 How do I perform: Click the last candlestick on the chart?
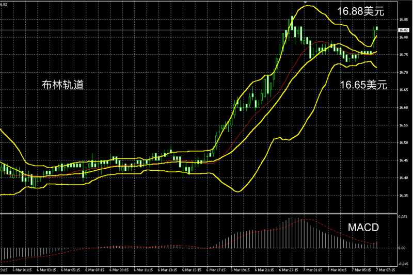[x=377, y=28]
